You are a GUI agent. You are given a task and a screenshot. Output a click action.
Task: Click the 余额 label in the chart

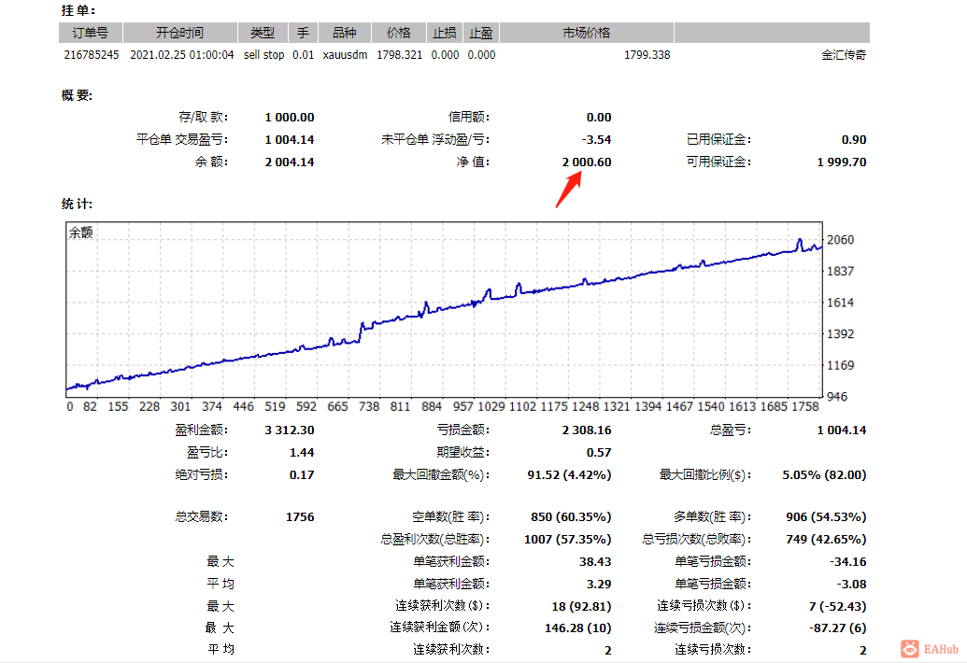(x=80, y=233)
